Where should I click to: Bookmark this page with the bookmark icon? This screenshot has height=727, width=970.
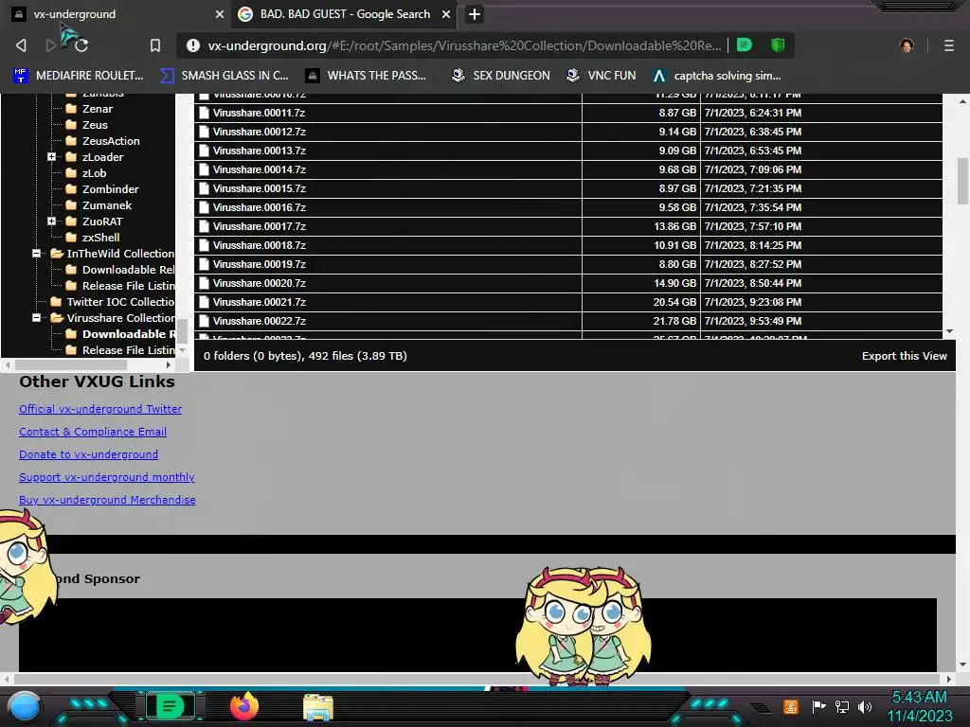click(x=155, y=45)
